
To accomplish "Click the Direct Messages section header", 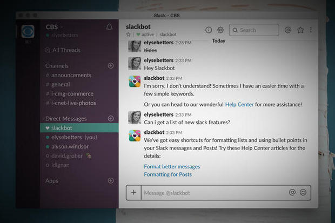I will tap(66, 119).
